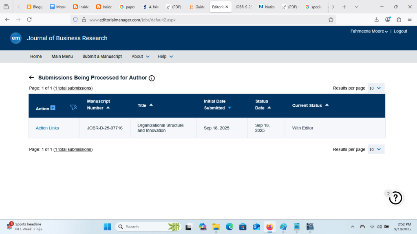The image size is (417, 234).
Task: Click the Logout link
Action: 400,31
